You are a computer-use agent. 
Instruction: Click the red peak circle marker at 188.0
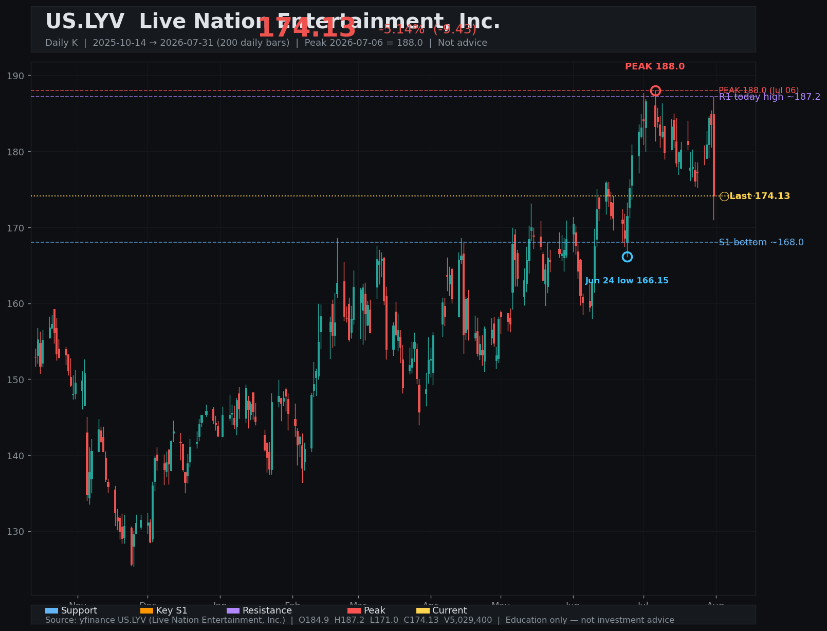(x=655, y=91)
